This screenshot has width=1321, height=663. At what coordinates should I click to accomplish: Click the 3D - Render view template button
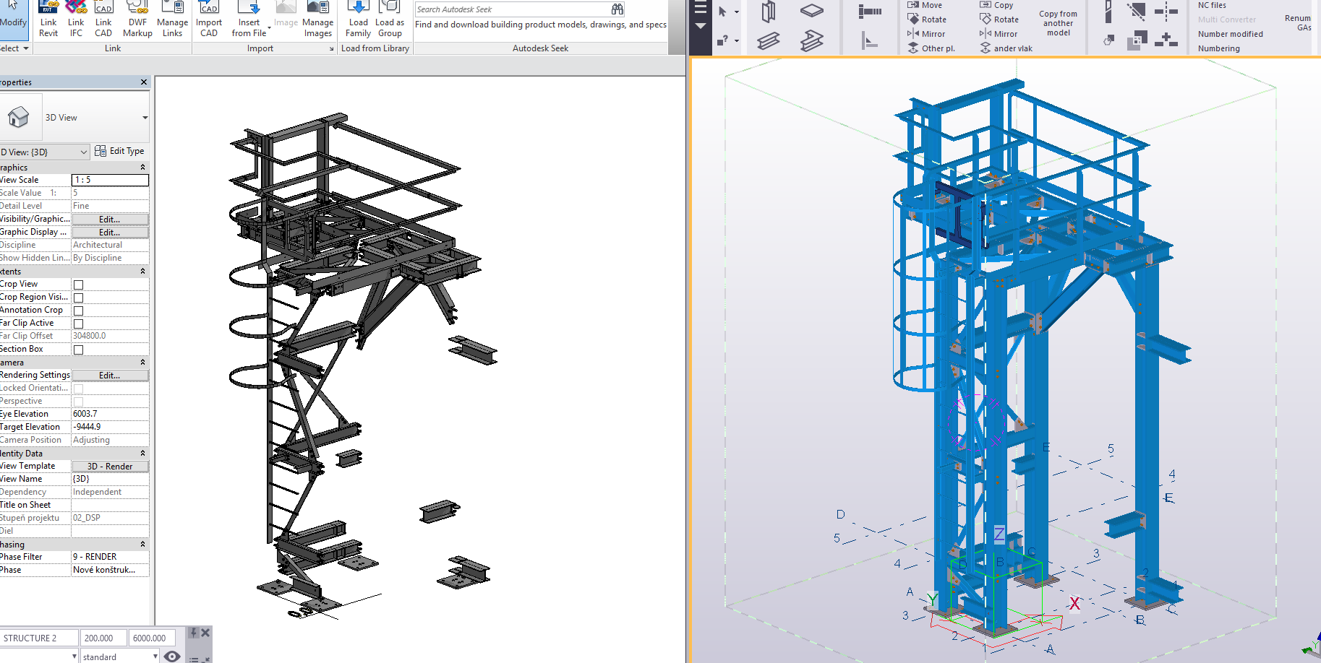coord(110,466)
